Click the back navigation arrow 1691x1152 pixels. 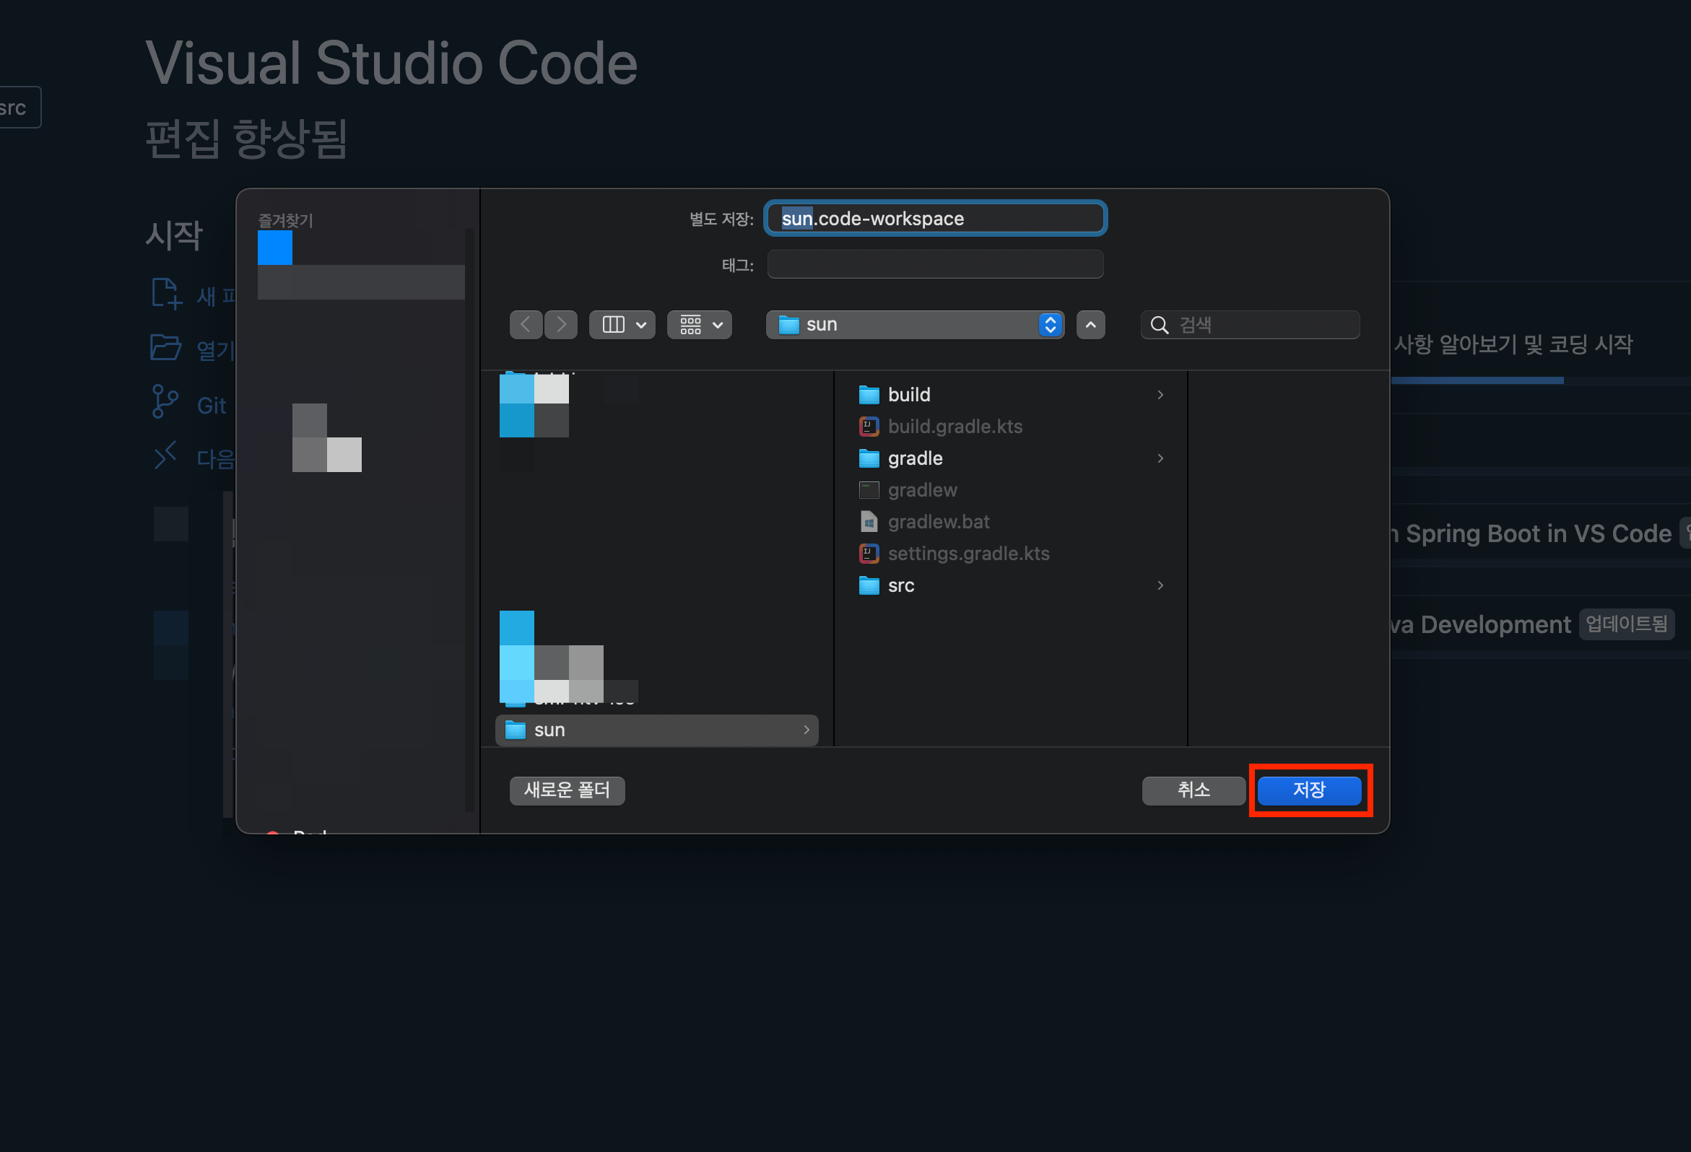pyautogui.click(x=526, y=324)
